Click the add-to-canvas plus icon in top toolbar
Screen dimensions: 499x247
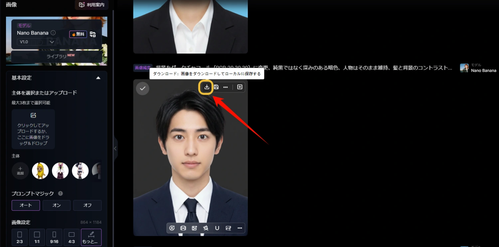239,87
